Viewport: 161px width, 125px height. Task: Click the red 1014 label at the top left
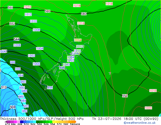point(27,7)
